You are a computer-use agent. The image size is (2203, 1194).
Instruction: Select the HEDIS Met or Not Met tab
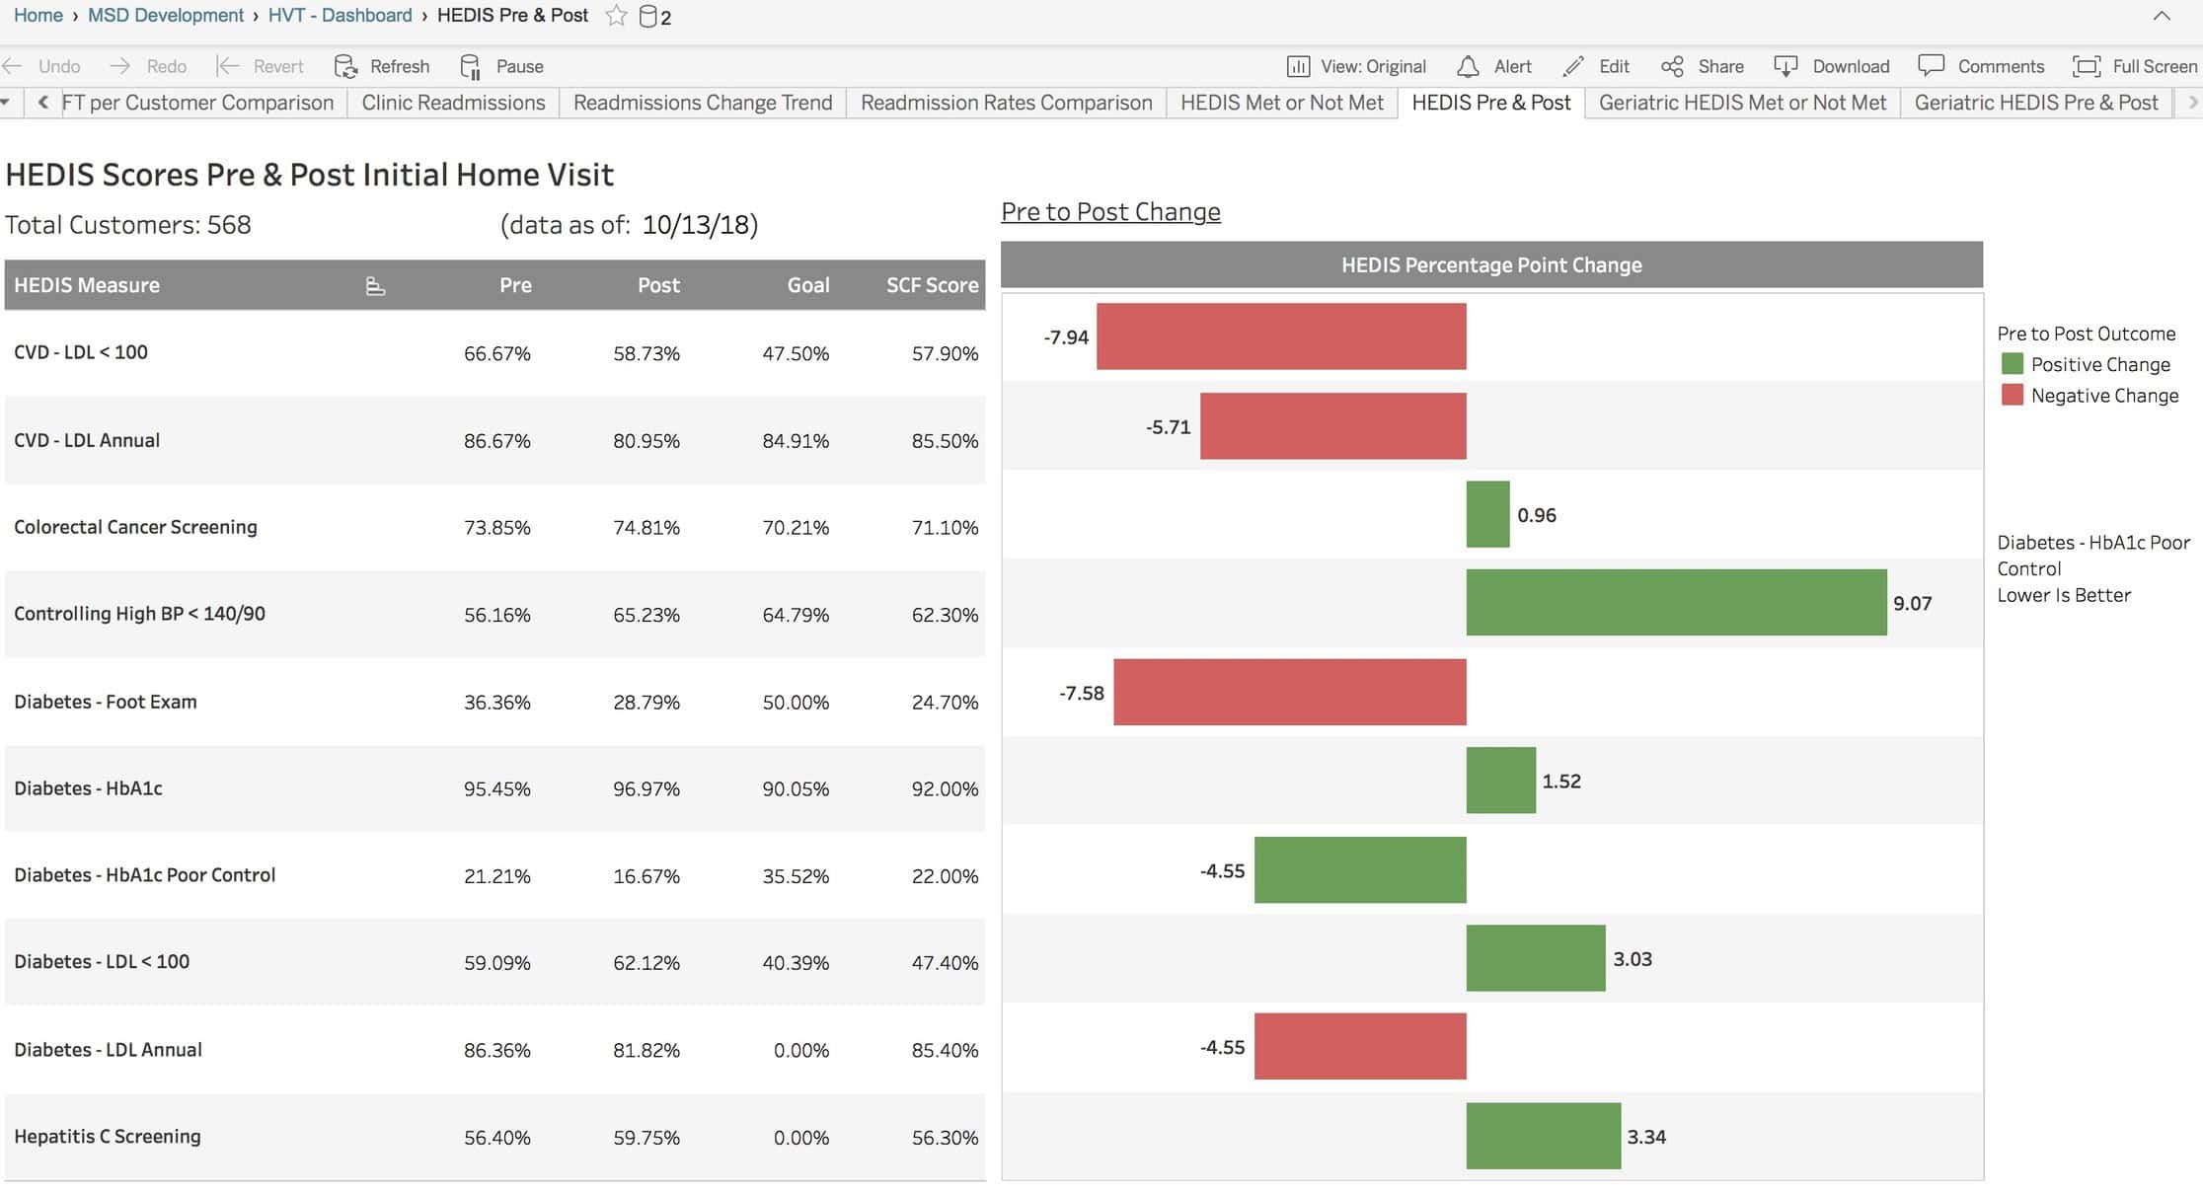1281,103
